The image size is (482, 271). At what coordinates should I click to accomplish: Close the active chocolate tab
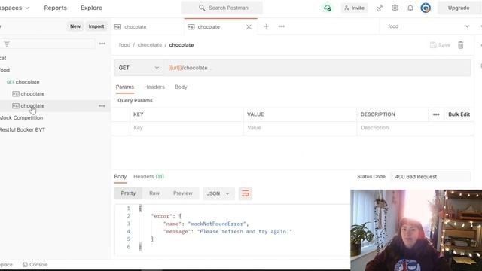tap(249, 27)
